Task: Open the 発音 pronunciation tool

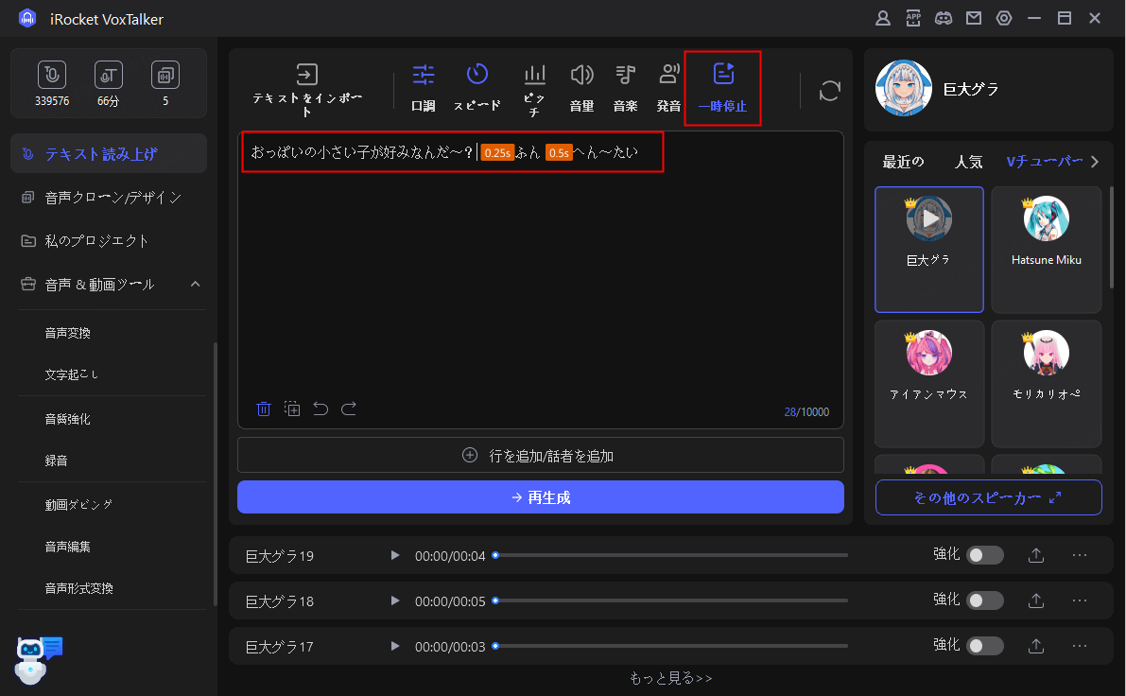Action: 668,88
